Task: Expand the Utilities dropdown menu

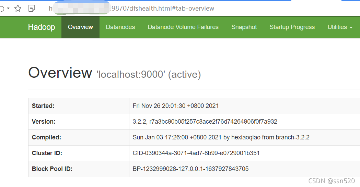Action: click(340, 27)
